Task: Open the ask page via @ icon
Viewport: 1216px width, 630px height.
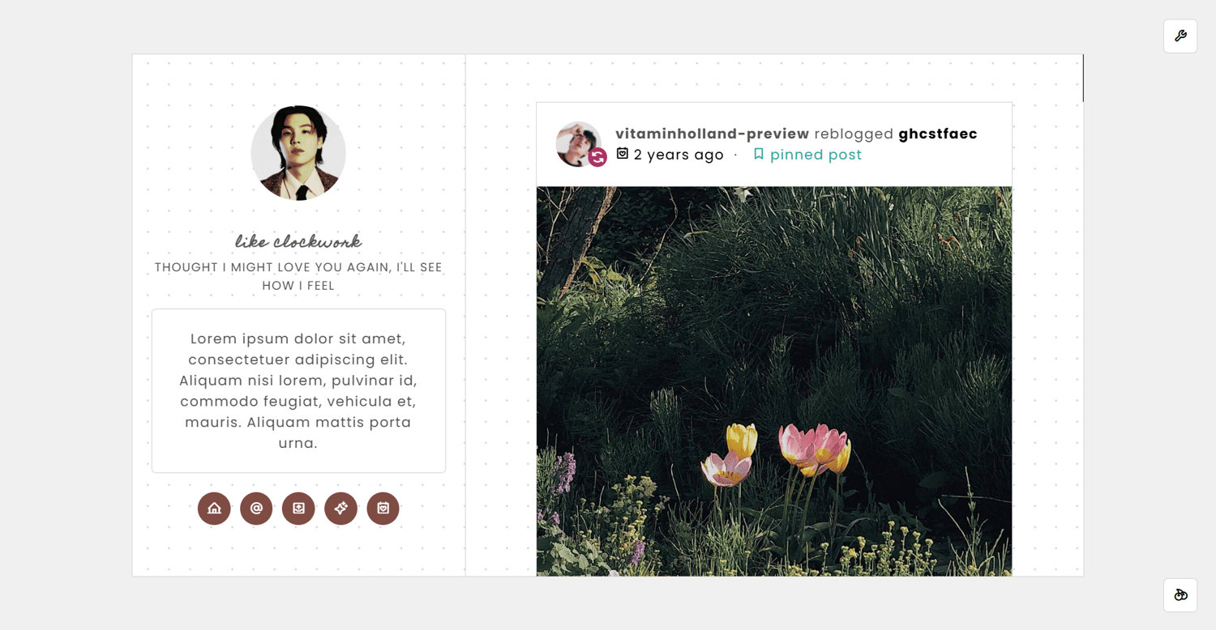Action: [256, 509]
